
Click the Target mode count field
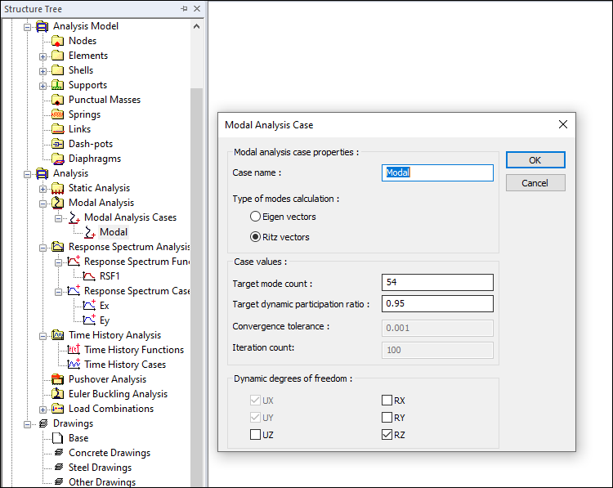tap(437, 282)
